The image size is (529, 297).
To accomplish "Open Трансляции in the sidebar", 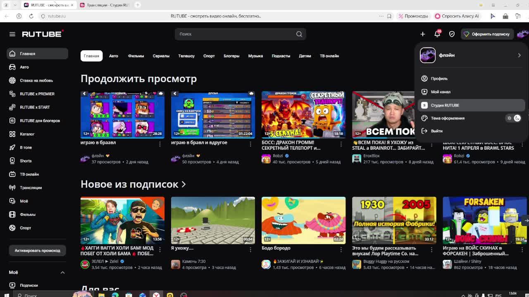I will pyautogui.click(x=37, y=188).
